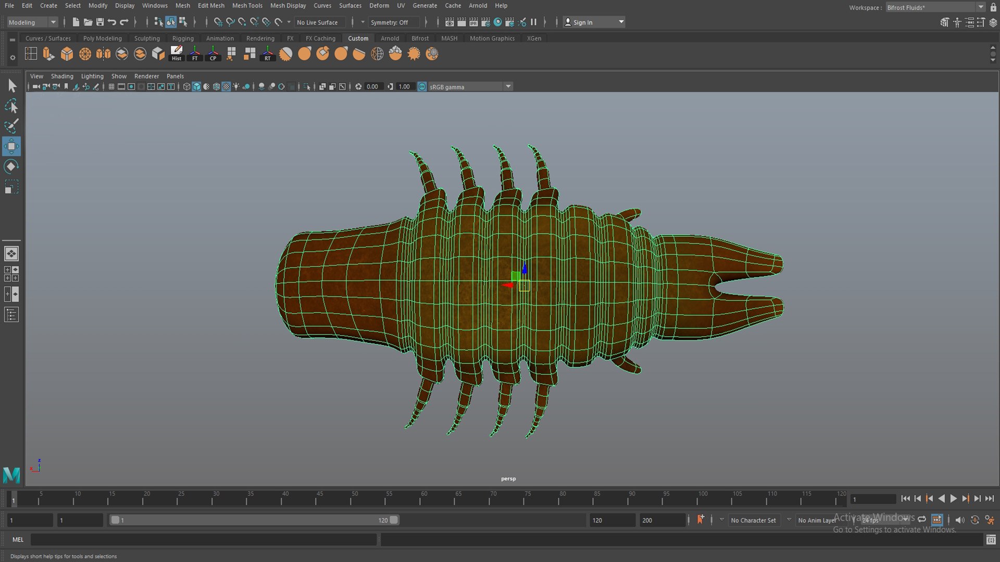The height and width of the screenshot is (562, 1000).
Task: Play the animation forwards
Action: 953,499
